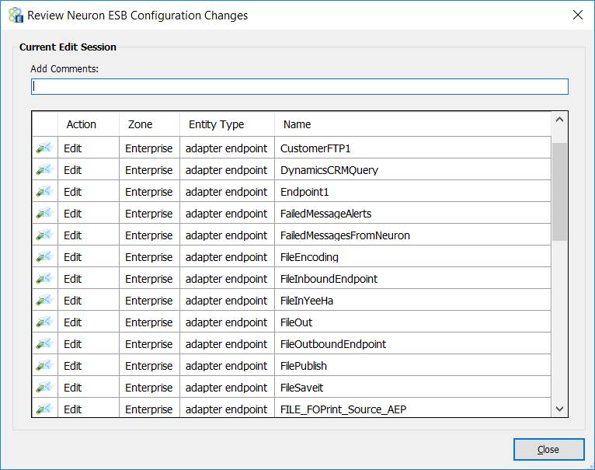Focus the Add Comments text field
595x470 pixels.
[300, 86]
